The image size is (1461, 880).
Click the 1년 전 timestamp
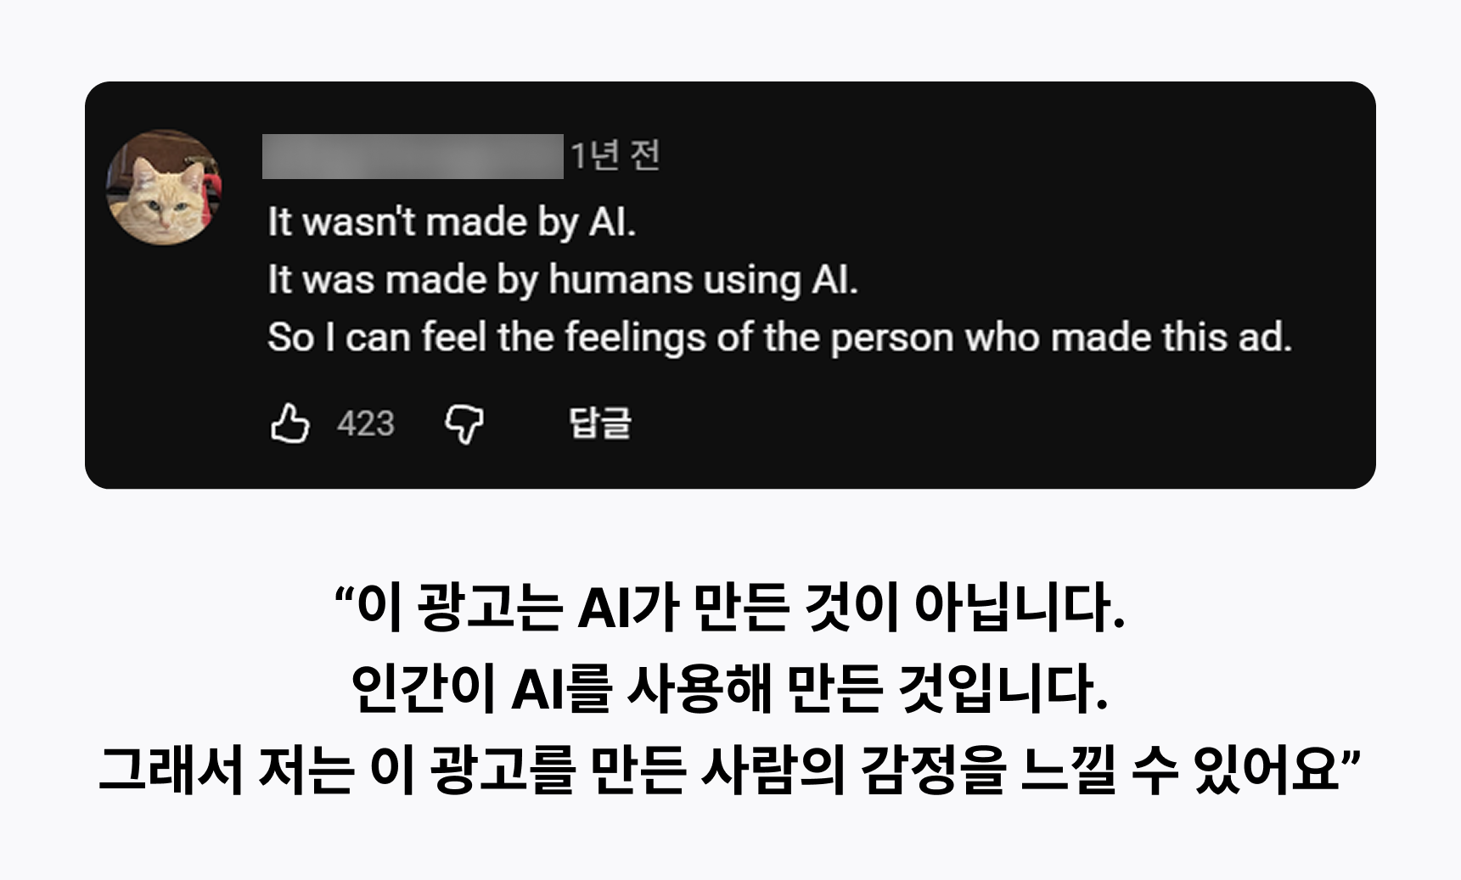pos(615,156)
